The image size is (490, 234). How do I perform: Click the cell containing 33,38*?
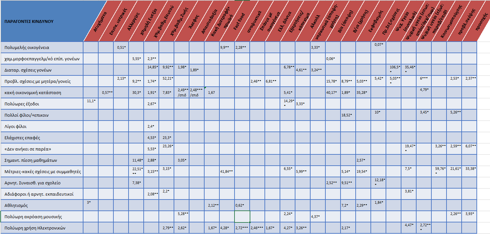[x=469, y=171]
